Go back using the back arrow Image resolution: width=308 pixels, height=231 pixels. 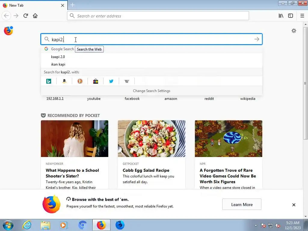pyautogui.click(x=6, y=16)
